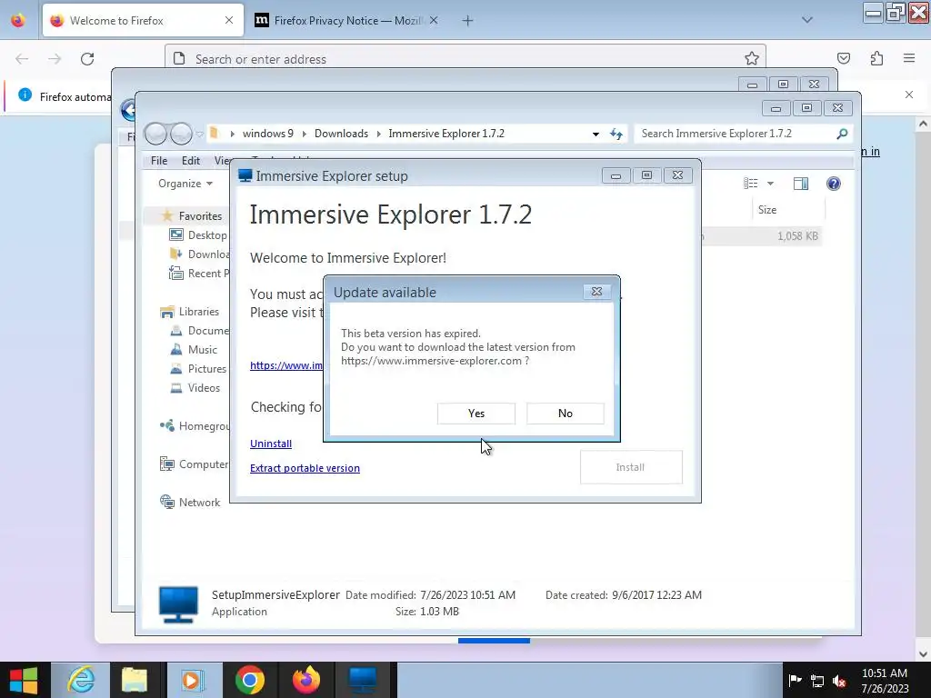Click SetupImmersiveExplorer details pane icon

[x=178, y=603]
